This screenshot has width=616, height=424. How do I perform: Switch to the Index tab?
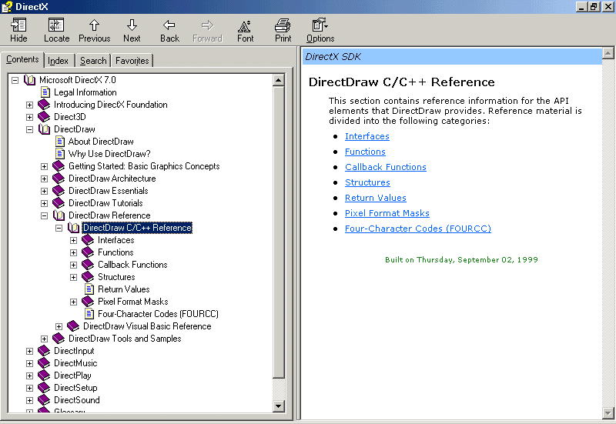[58, 61]
